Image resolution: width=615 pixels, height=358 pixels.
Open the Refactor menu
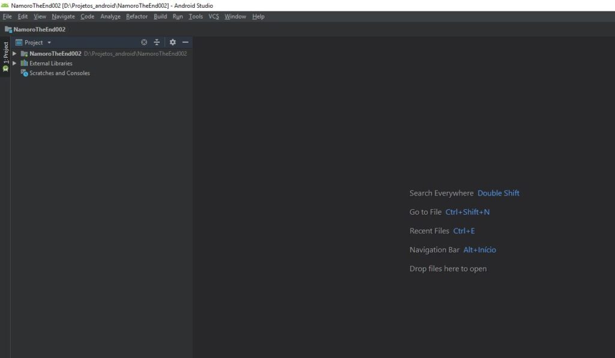pyautogui.click(x=136, y=16)
